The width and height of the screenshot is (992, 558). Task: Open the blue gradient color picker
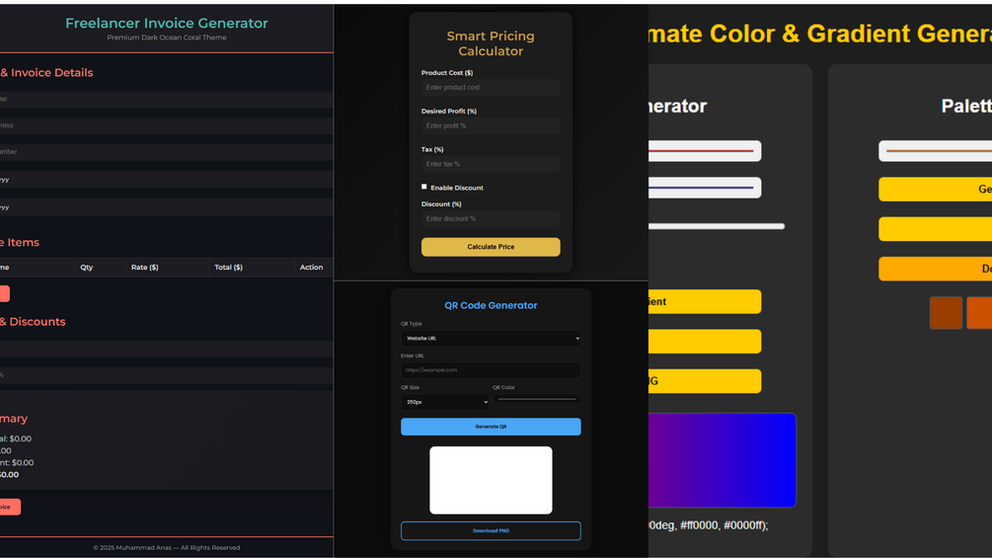click(x=704, y=188)
